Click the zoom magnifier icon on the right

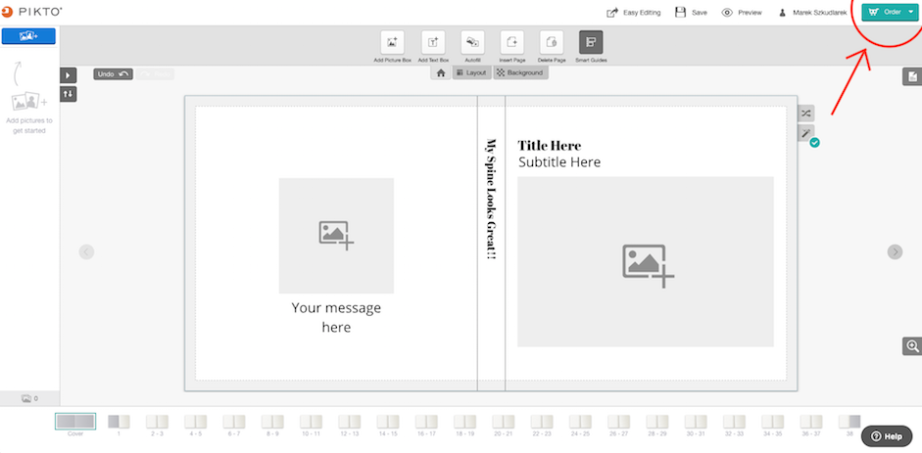912,346
